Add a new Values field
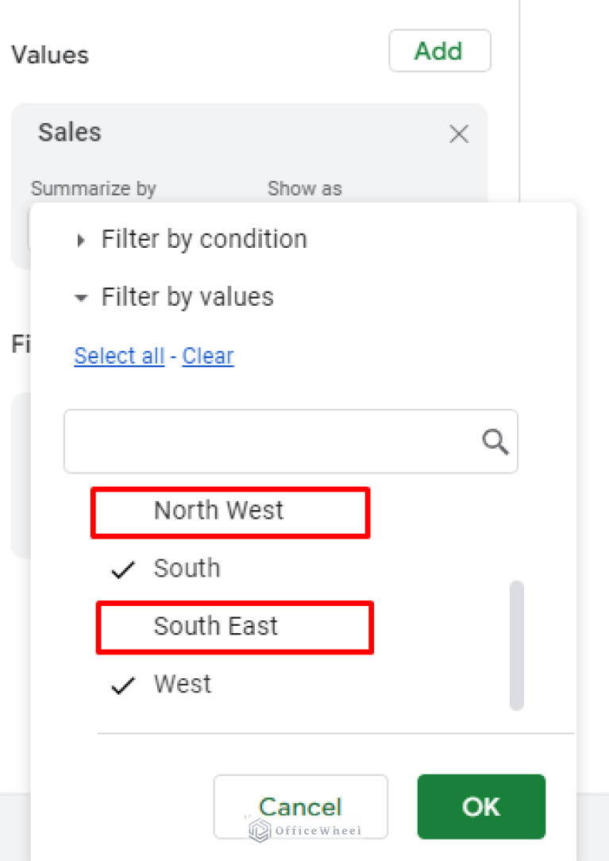Viewport: 609px width, 861px height. 439,51
